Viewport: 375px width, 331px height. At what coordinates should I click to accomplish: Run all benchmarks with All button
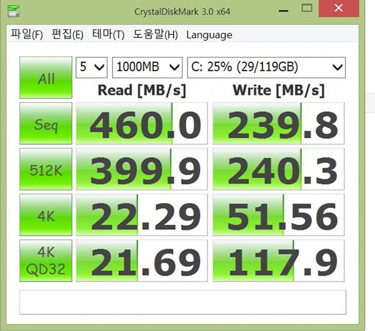(x=46, y=77)
